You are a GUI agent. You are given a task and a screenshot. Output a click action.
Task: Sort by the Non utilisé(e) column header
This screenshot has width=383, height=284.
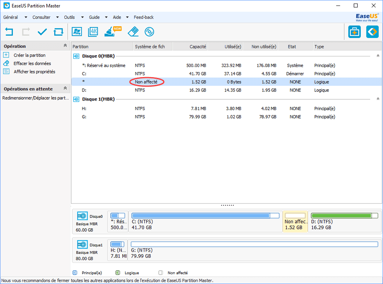tap(260, 47)
